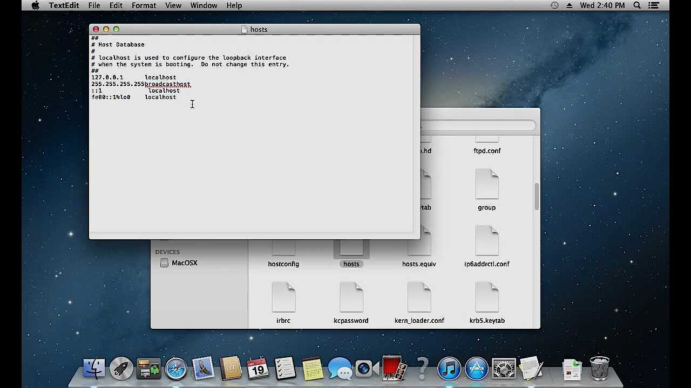This screenshot has width=691, height=388.
Task: Open Messages speech bubble icon in dock
Action: 340,369
